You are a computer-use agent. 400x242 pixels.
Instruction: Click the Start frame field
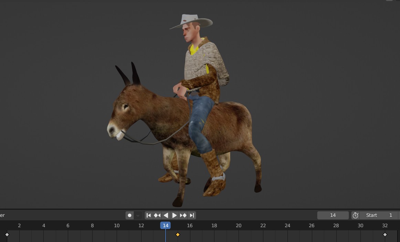379,215
